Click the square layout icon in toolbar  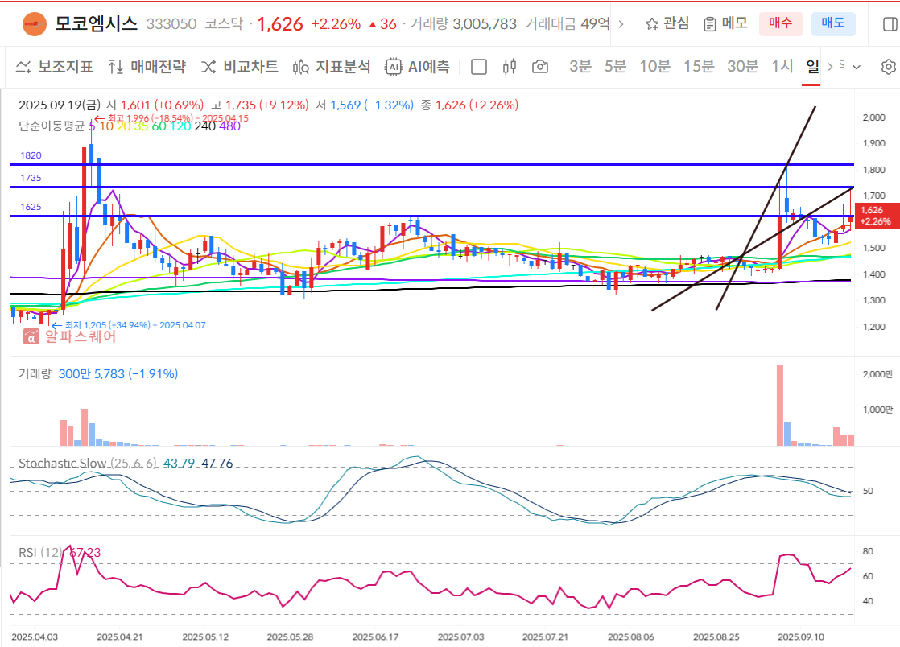pyautogui.click(x=479, y=67)
